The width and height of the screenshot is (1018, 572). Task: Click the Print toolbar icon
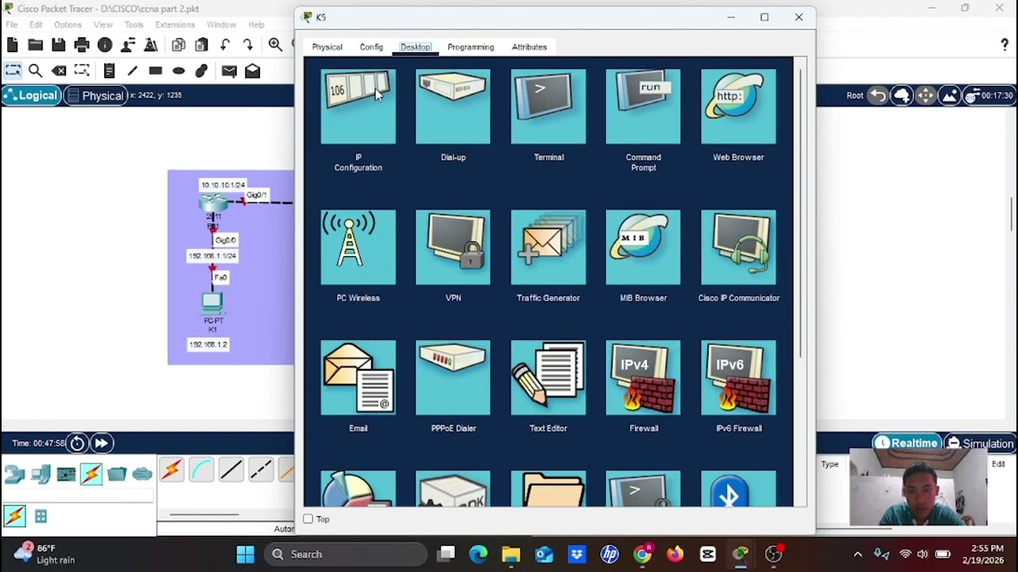pyautogui.click(x=81, y=45)
